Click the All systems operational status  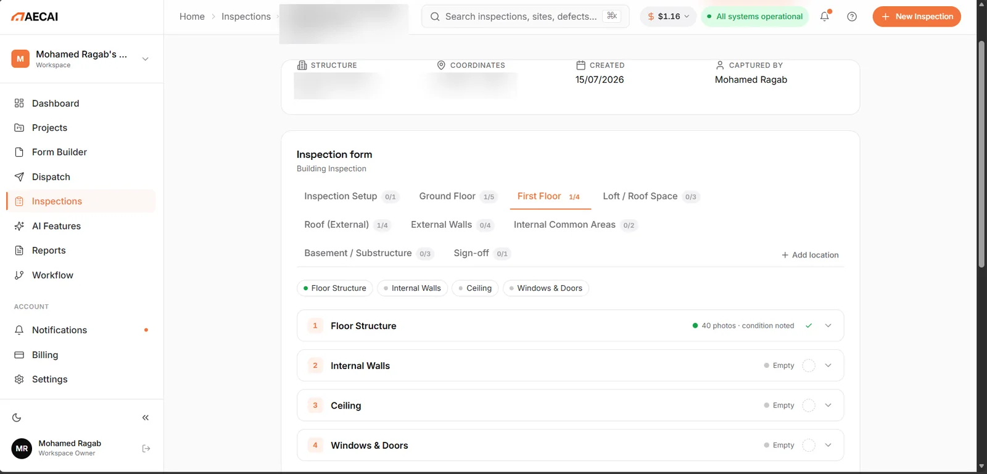754,17
